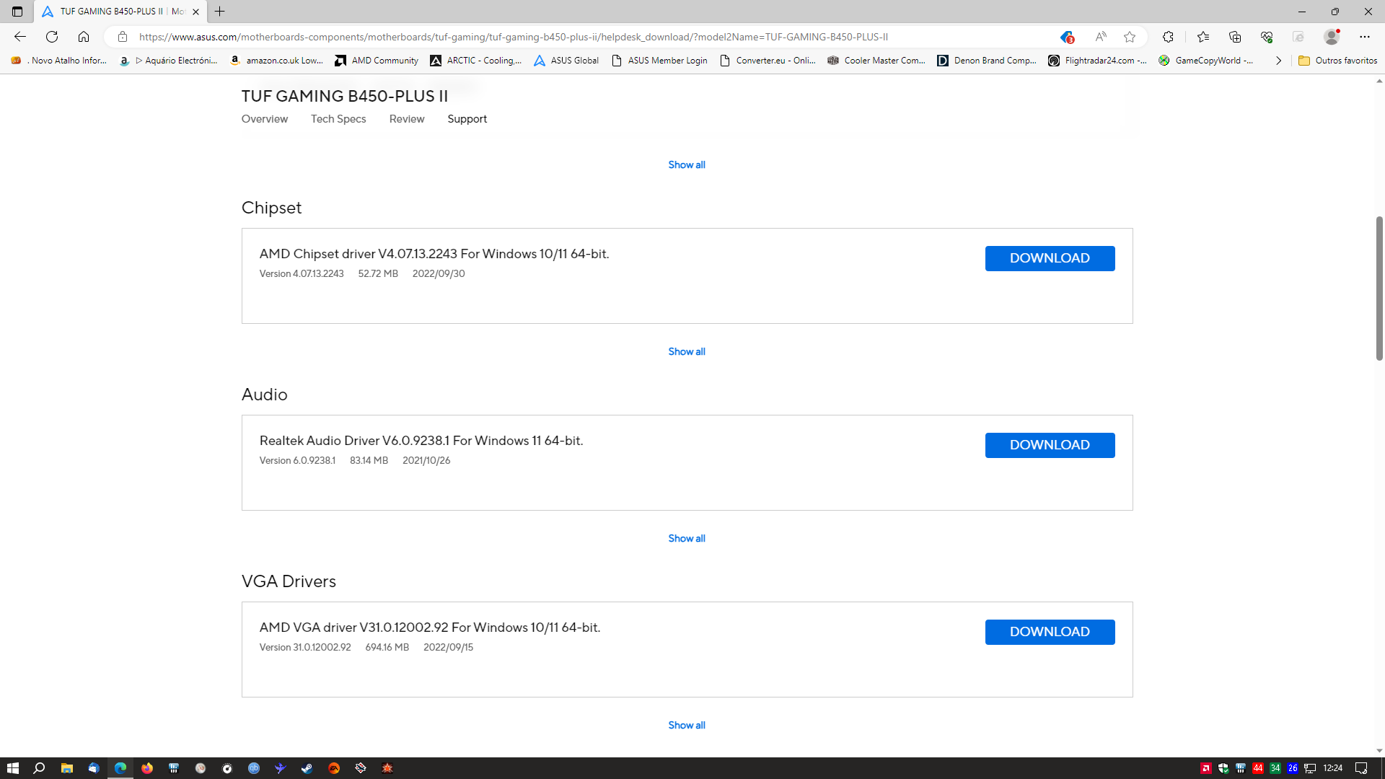Open the Aquário Electróni... bookmark
The image size is (1385, 779).
coord(169,61)
